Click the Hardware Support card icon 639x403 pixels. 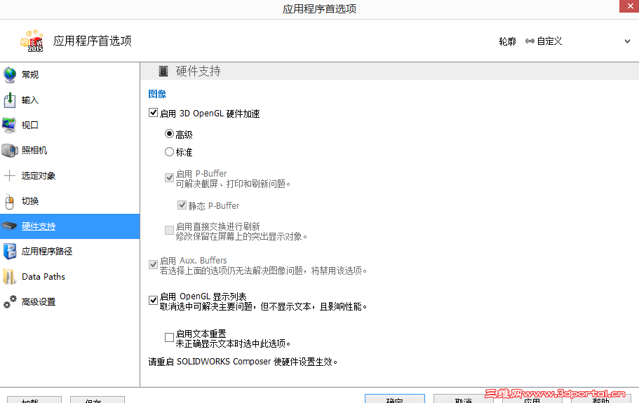click(9, 226)
